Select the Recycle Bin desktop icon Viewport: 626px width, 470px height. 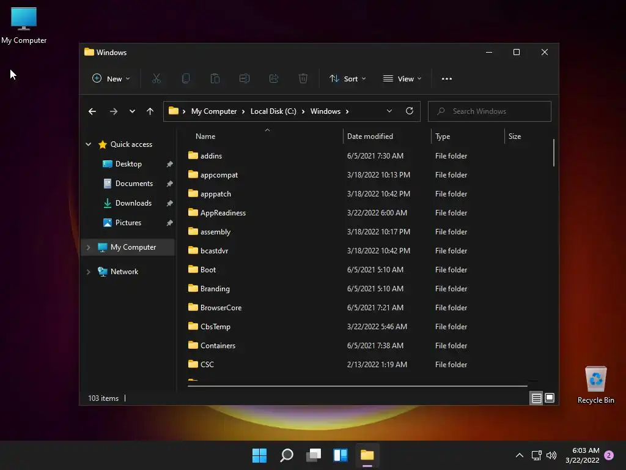(595, 384)
